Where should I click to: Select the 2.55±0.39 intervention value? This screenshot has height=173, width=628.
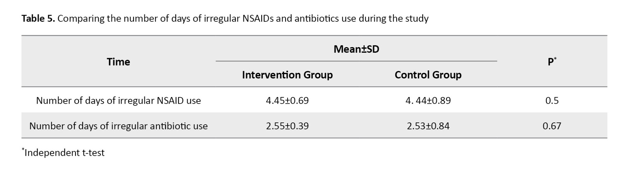pyautogui.click(x=287, y=126)
